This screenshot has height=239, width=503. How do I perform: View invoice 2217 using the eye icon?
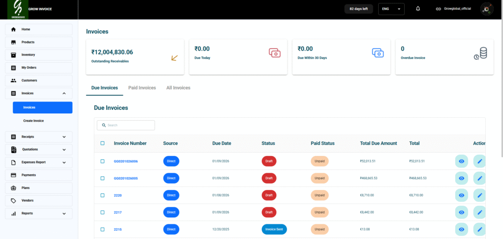[461, 212]
